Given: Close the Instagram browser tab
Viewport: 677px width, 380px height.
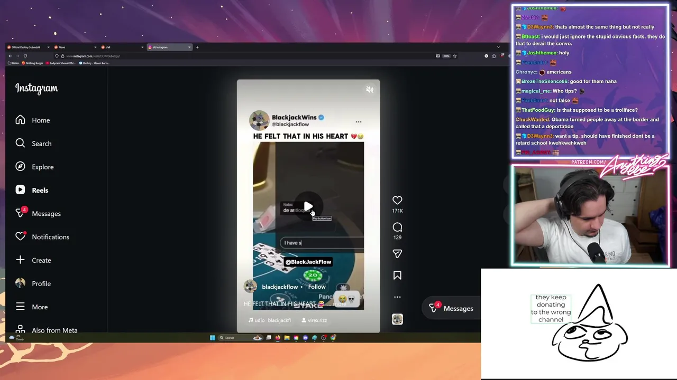Looking at the screenshot, I should click(x=189, y=47).
